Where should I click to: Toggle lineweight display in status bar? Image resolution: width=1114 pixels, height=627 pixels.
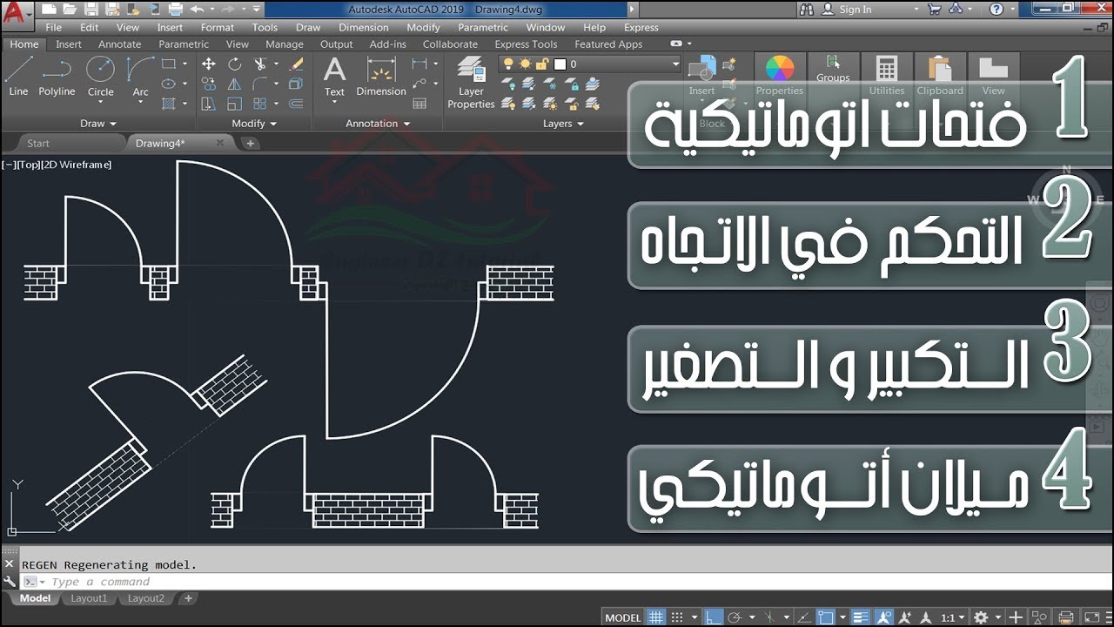pyautogui.click(x=861, y=617)
